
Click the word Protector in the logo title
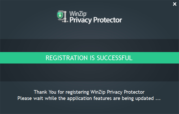click(107, 20)
